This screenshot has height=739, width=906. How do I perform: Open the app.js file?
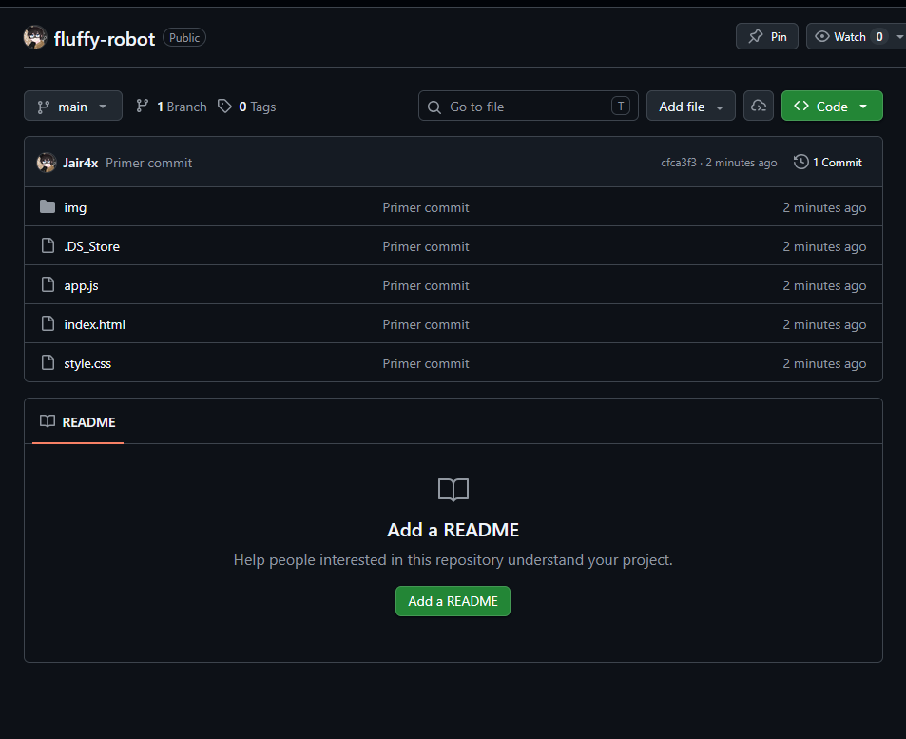(81, 285)
